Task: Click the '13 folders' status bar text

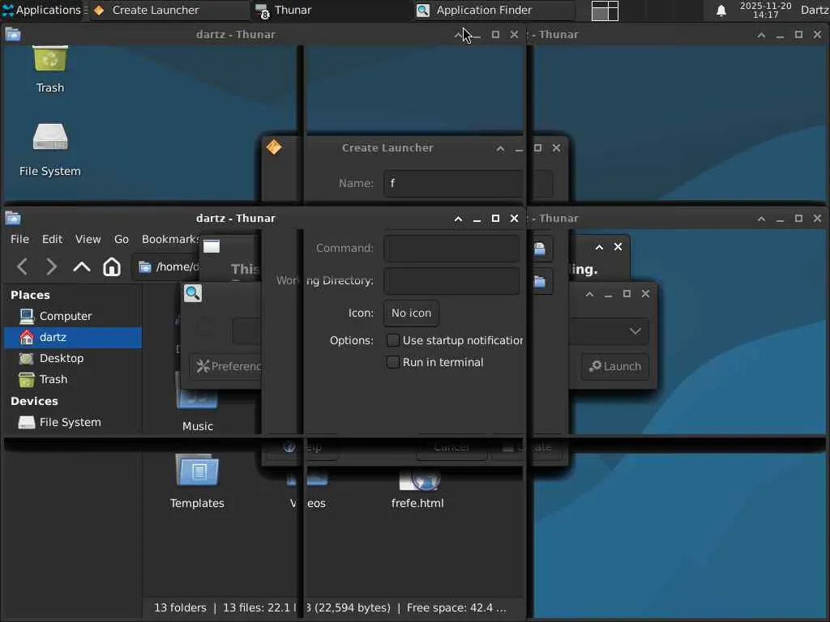Action: click(180, 607)
